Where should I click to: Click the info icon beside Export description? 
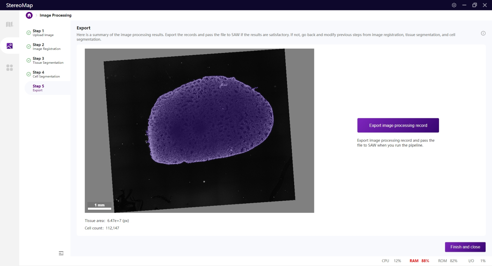pyautogui.click(x=483, y=33)
